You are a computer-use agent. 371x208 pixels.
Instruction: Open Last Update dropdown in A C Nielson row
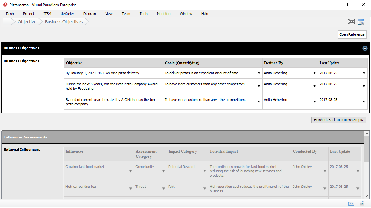tap(364, 102)
